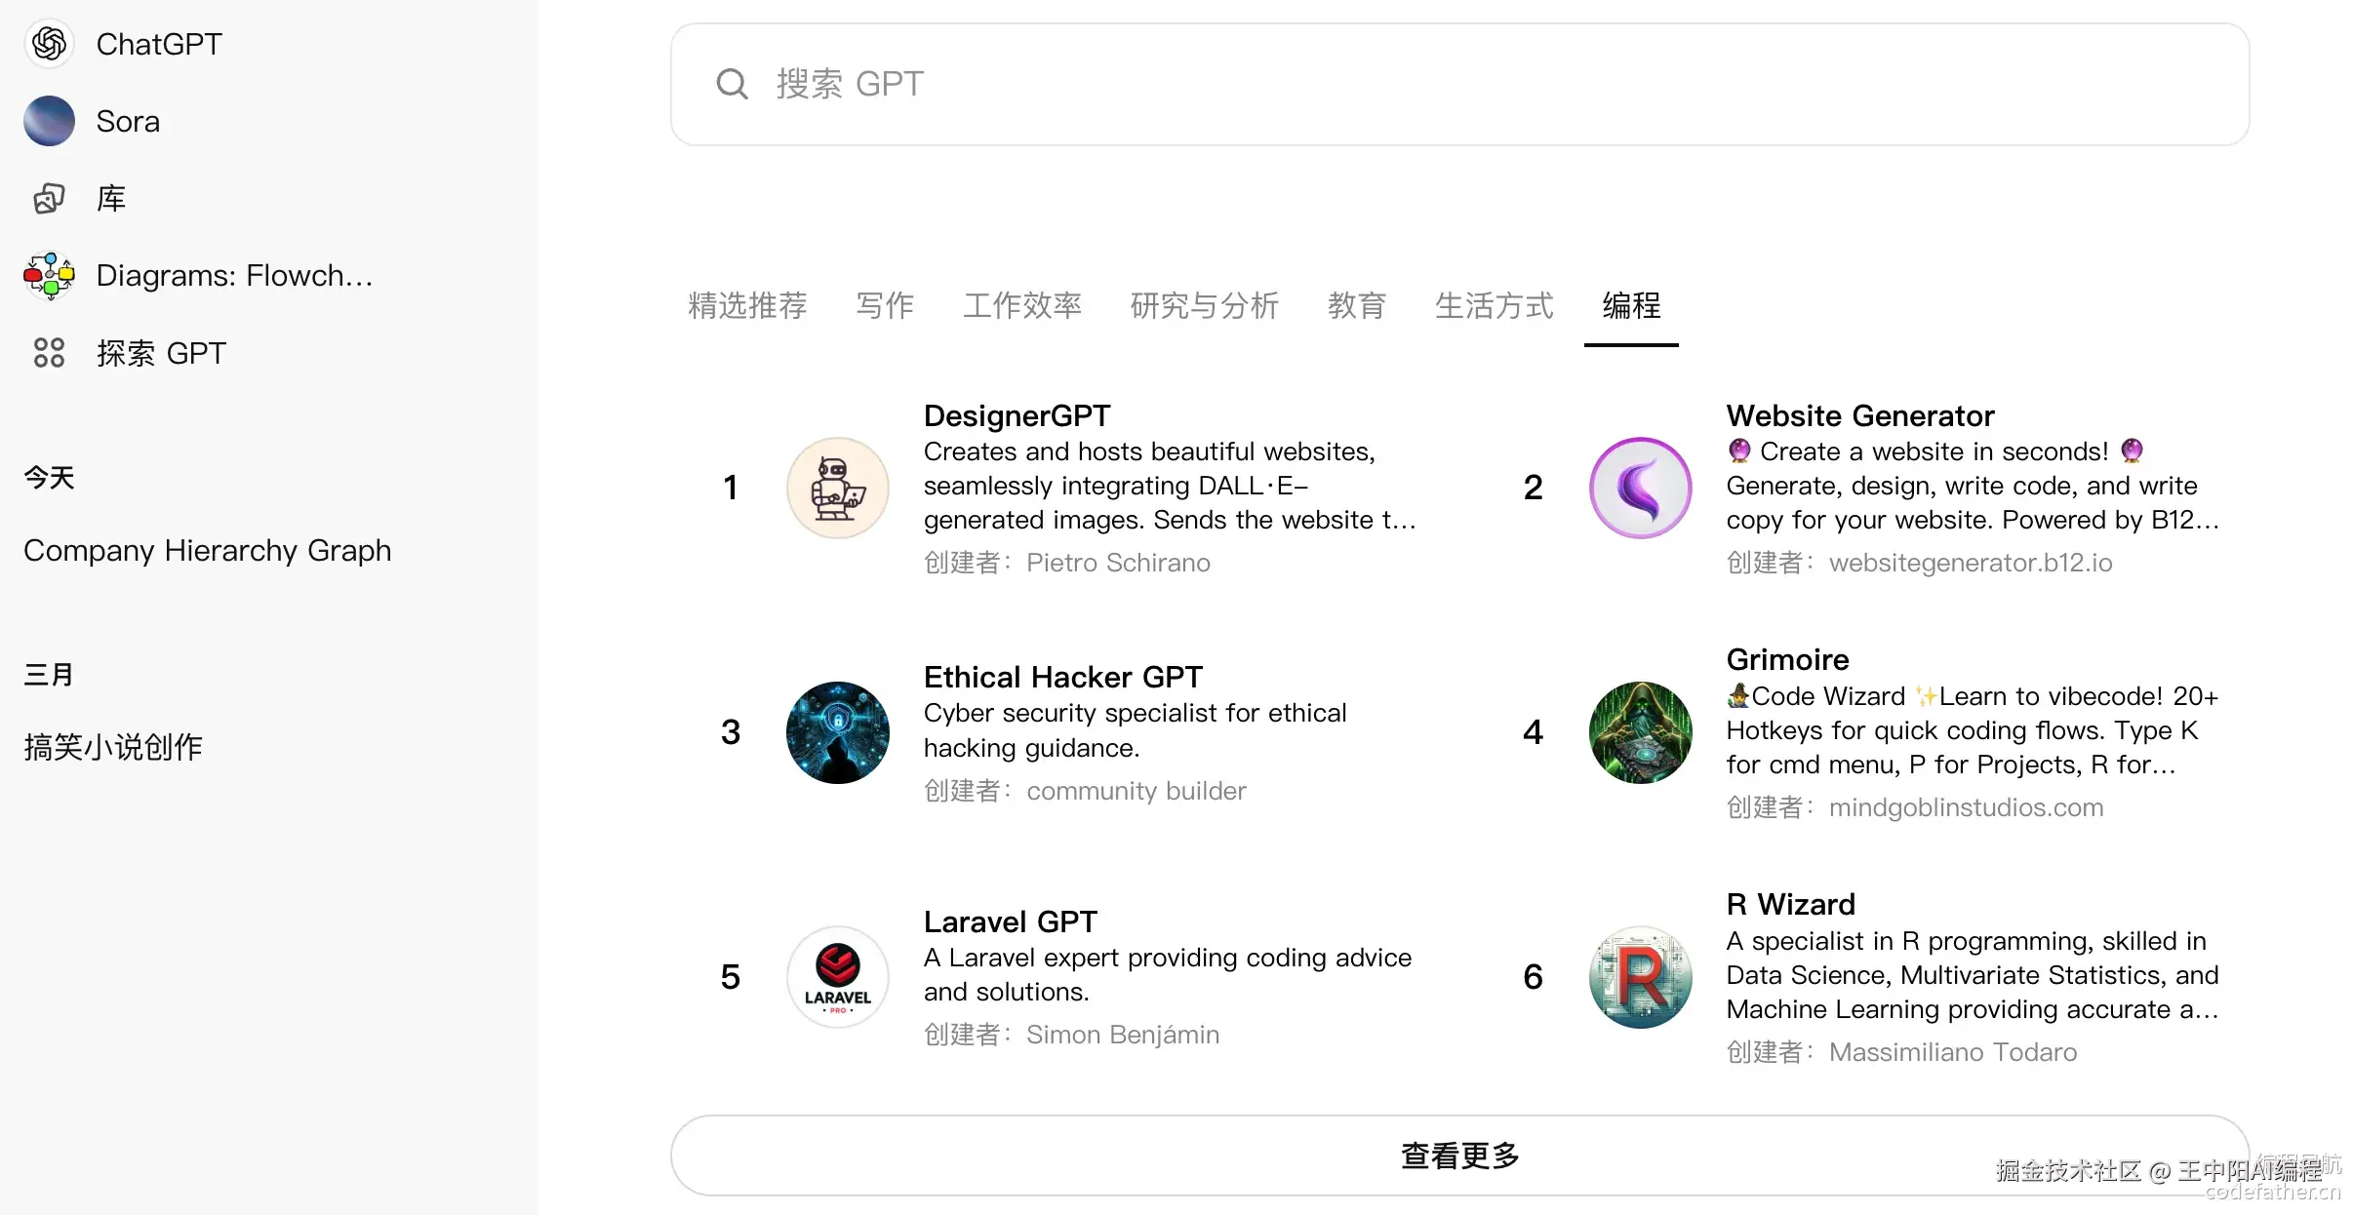Click the Website Generator title
The width and height of the screenshot is (2353, 1215).
click(x=1859, y=416)
